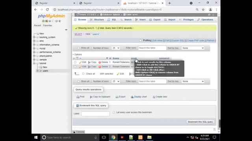The height and width of the screenshot is (141, 252).
Task: Click Copy icon for row 2
Action: point(89,67)
